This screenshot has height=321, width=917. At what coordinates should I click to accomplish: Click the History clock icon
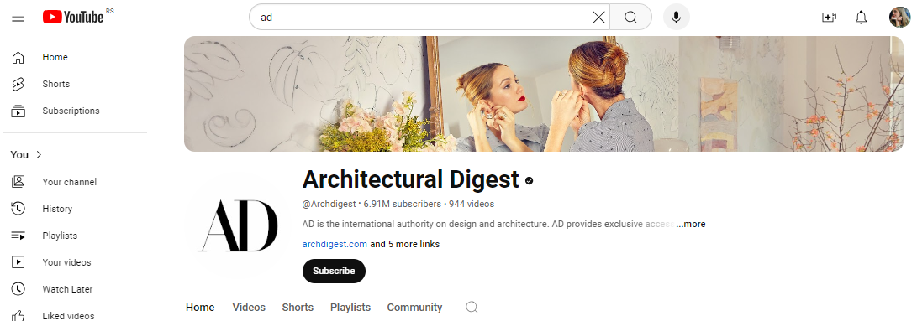[18, 209]
